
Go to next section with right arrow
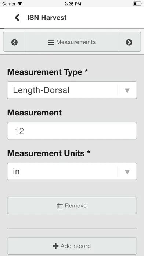[x=129, y=42]
